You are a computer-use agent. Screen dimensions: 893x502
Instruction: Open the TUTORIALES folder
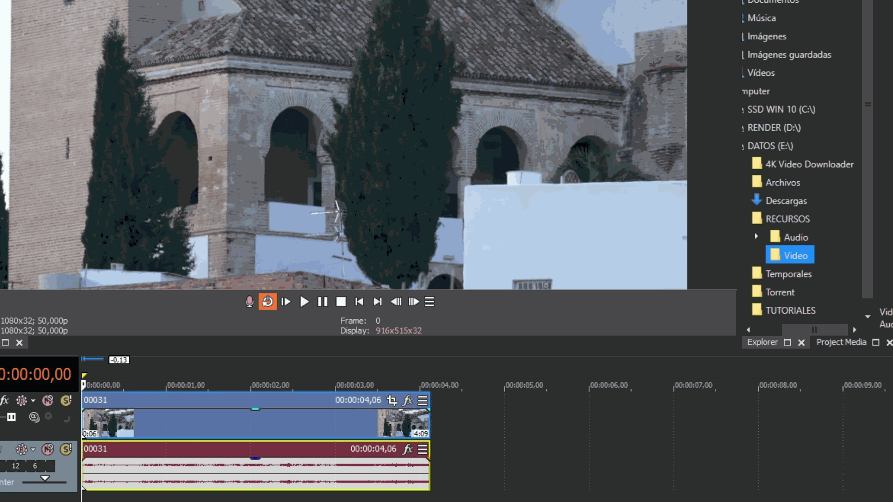(x=790, y=310)
